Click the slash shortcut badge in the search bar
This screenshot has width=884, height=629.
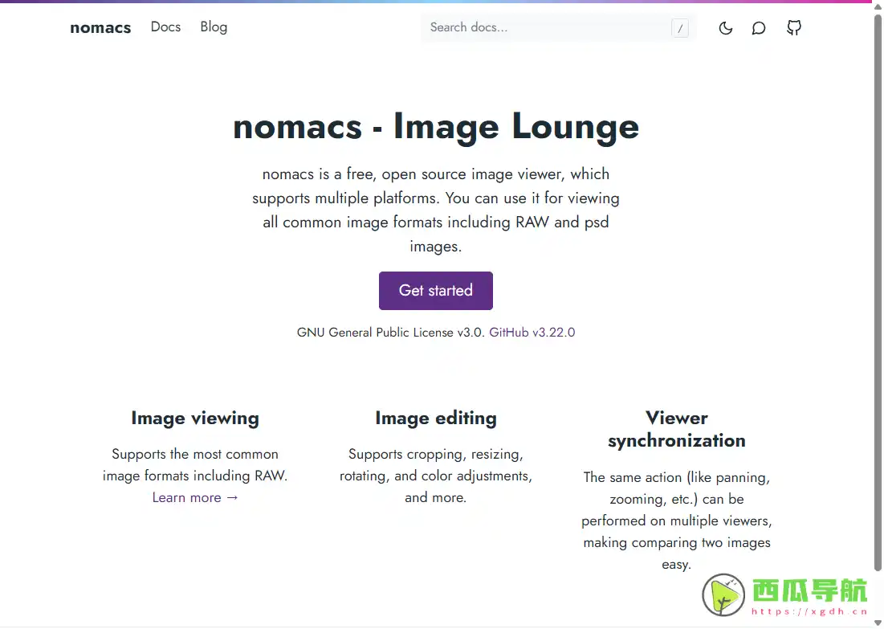pyautogui.click(x=680, y=27)
